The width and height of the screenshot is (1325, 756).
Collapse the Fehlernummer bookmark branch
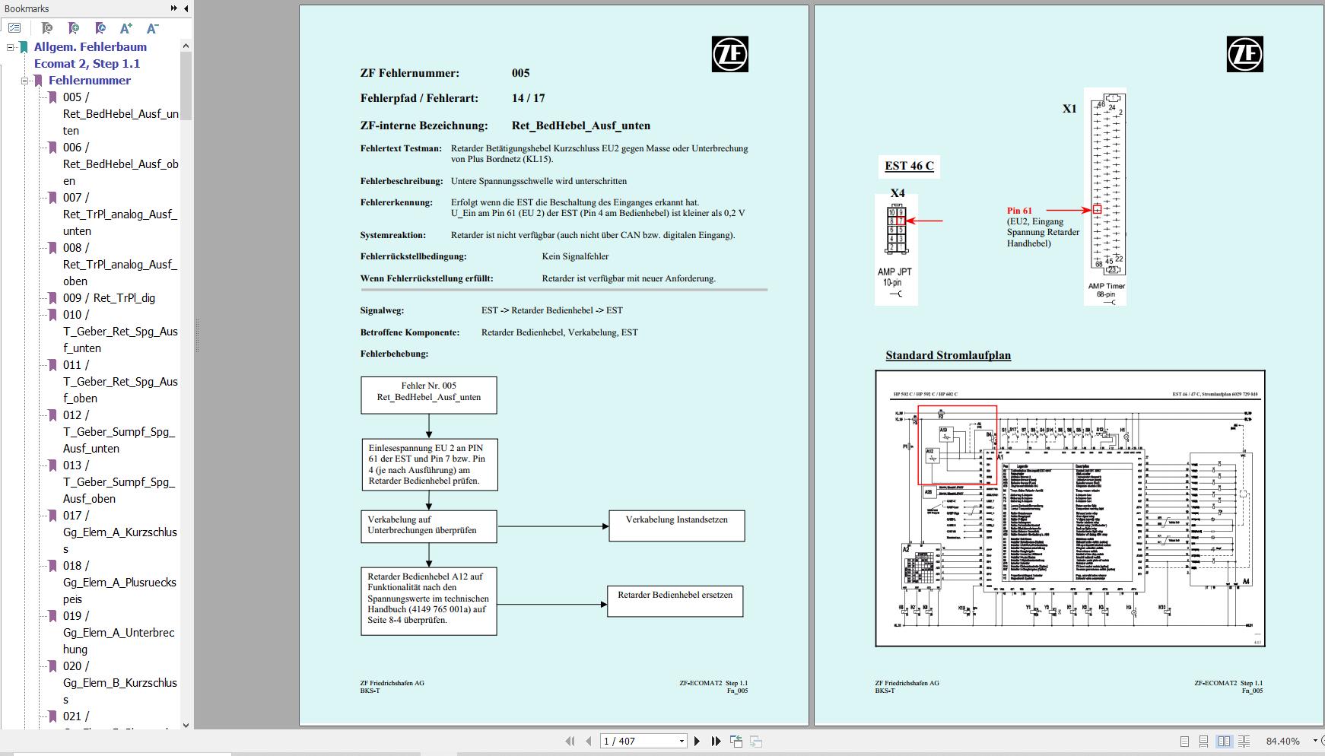pos(24,81)
